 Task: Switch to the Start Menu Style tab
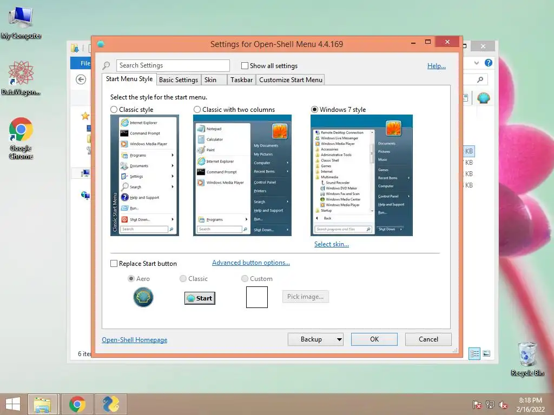(x=129, y=79)
